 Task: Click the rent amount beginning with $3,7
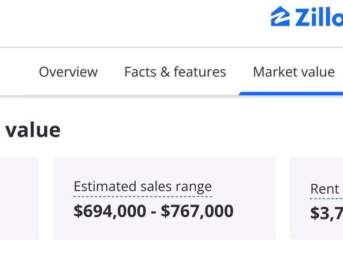pos(327,213)
